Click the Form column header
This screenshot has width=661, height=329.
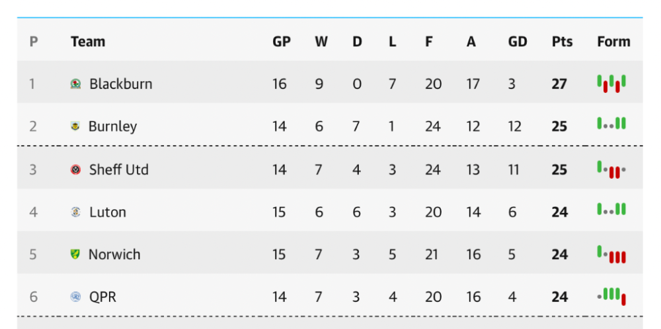click(x=613, y=42)
